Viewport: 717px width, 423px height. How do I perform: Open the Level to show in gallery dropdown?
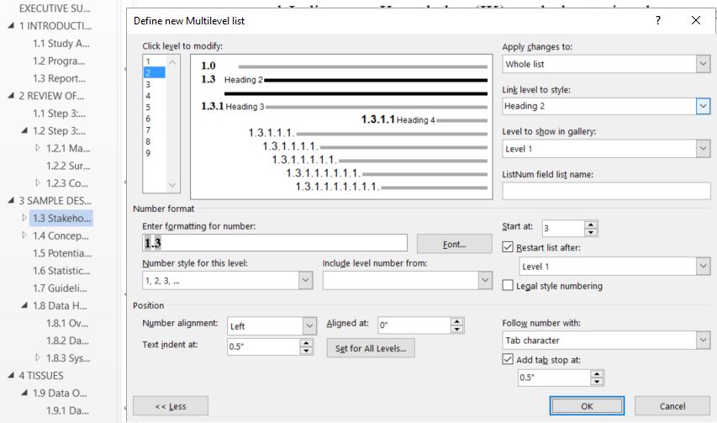point(703,149)
